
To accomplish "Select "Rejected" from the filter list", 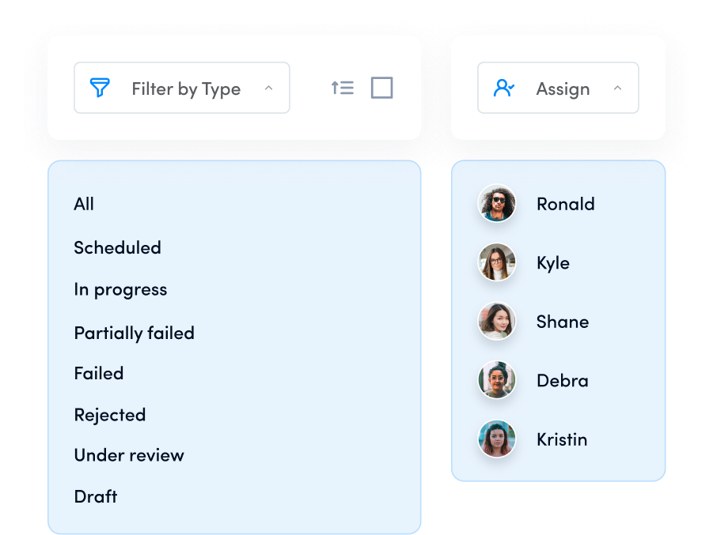I will 109,414.
